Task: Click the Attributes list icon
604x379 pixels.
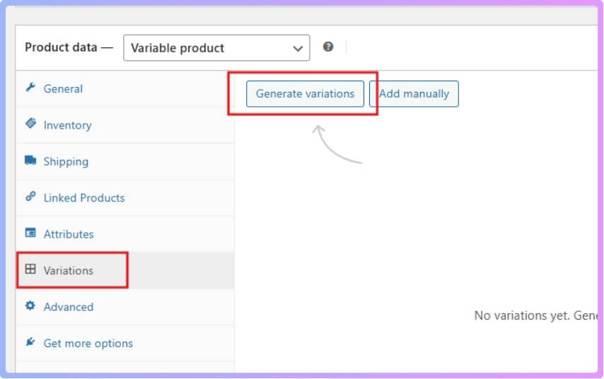Action: (30, 233)
